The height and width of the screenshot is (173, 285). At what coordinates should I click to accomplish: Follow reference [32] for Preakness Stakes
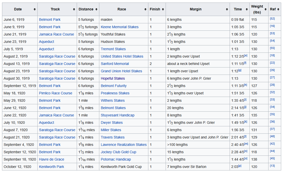coord(272,92)
